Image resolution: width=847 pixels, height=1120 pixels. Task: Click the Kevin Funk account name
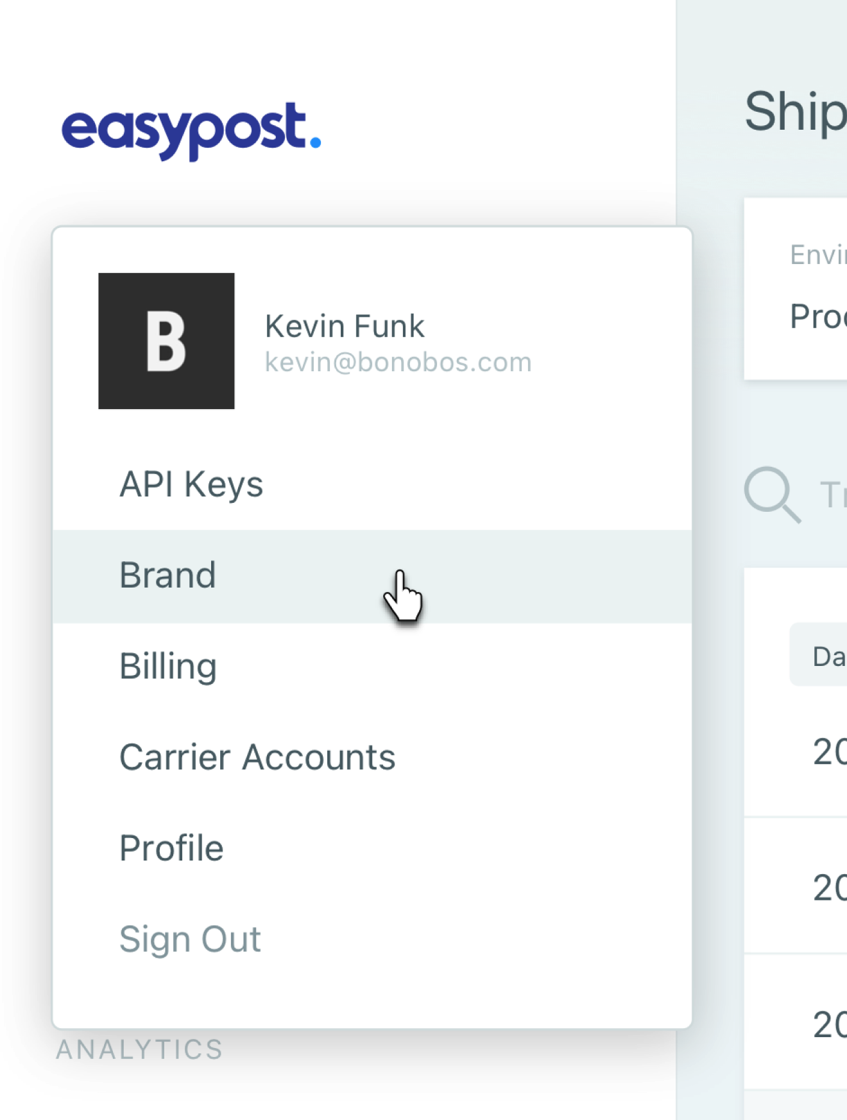point(345,326)
